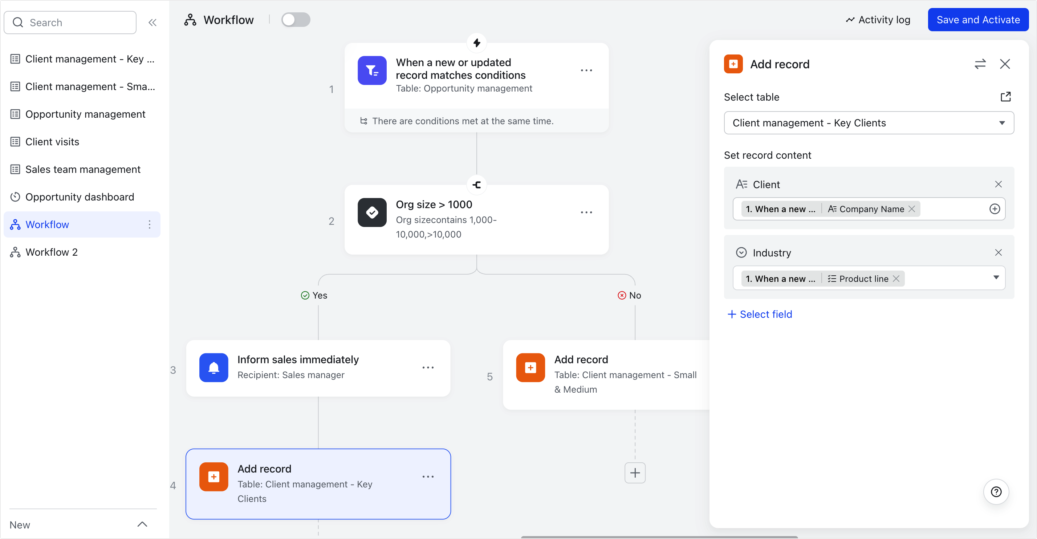Collapse the left sidebar
The image size is (1037, 539).
[x=152, y=22]
